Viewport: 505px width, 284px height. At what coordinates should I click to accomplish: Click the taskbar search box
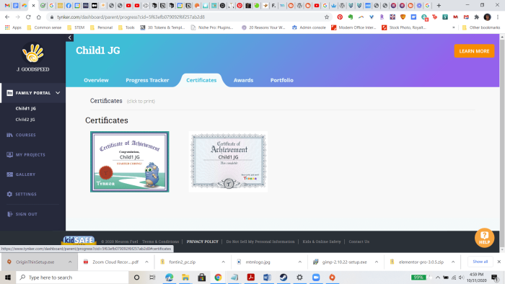(72, 278)
